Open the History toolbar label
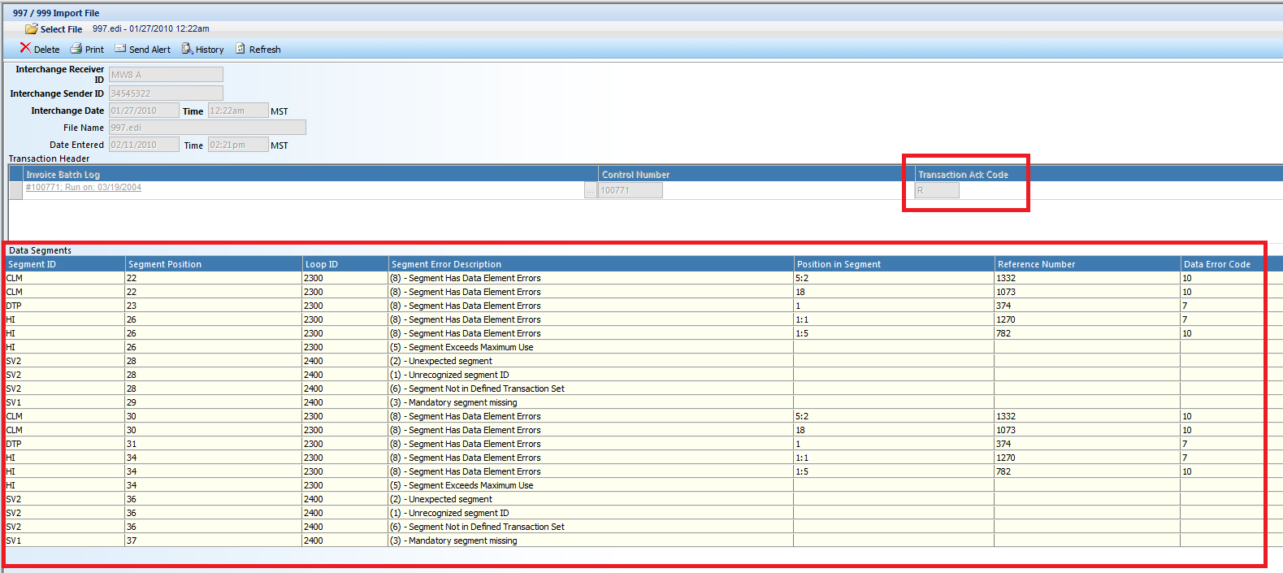The height and width of the screenshot is (573, 1283). [x=210, y=50]
